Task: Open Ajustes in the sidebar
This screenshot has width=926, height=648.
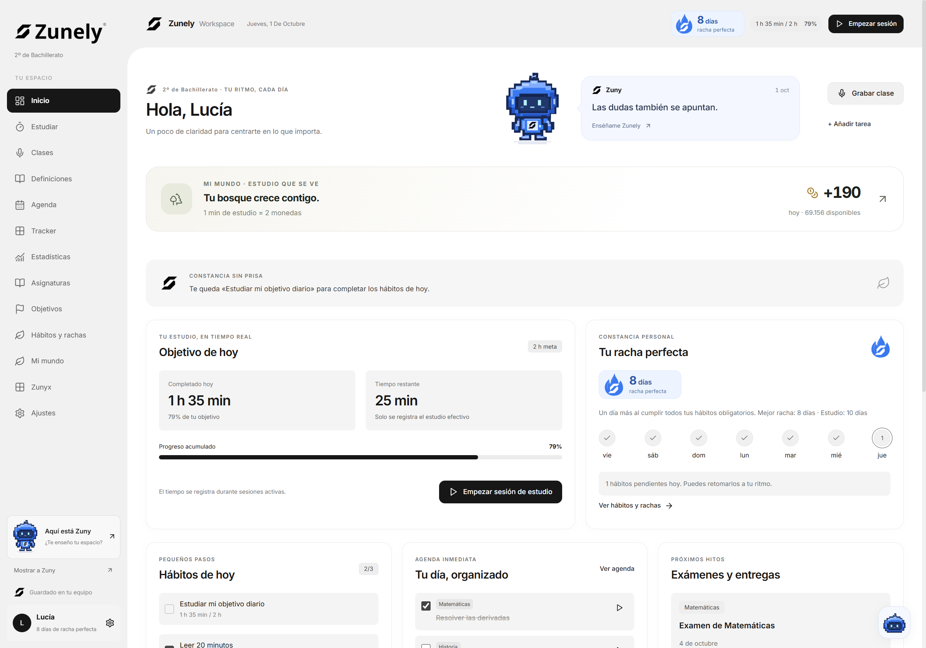Action: (63, 413)
